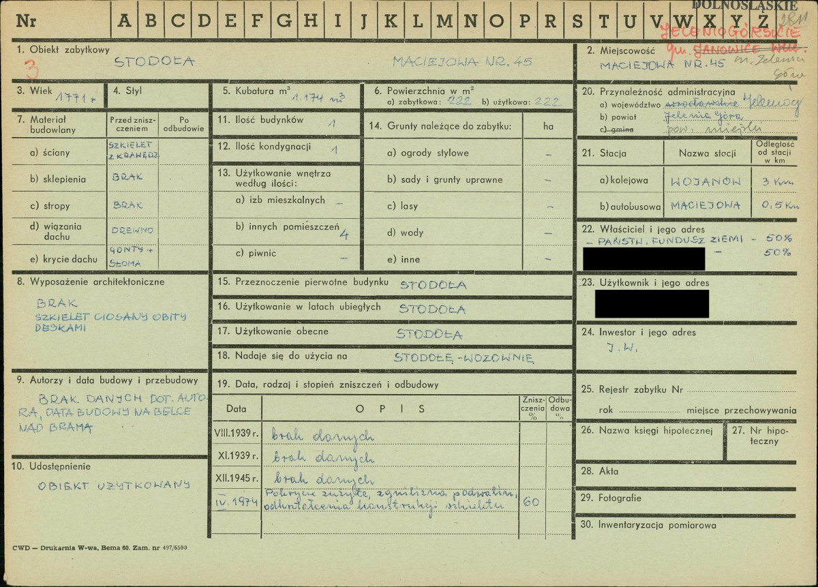Click label '25. Rejestr zabytku Nr'
The image size is (818, 587).
pyautogui.click(x=632, y=389)
